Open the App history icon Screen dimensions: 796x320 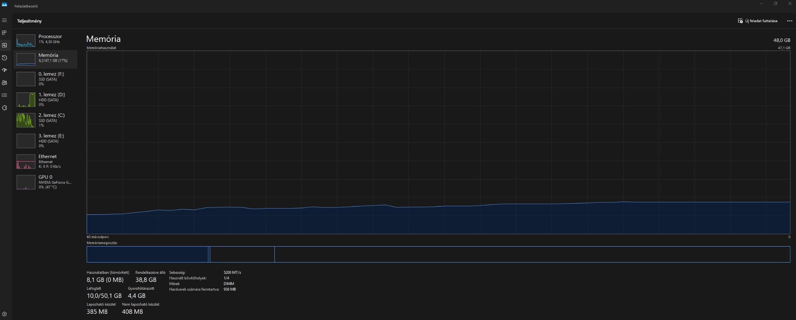point(5,57)
